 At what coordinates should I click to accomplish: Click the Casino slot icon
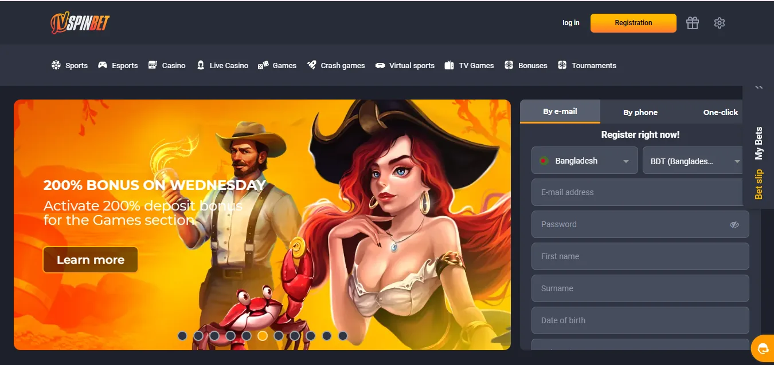[153, 65]
